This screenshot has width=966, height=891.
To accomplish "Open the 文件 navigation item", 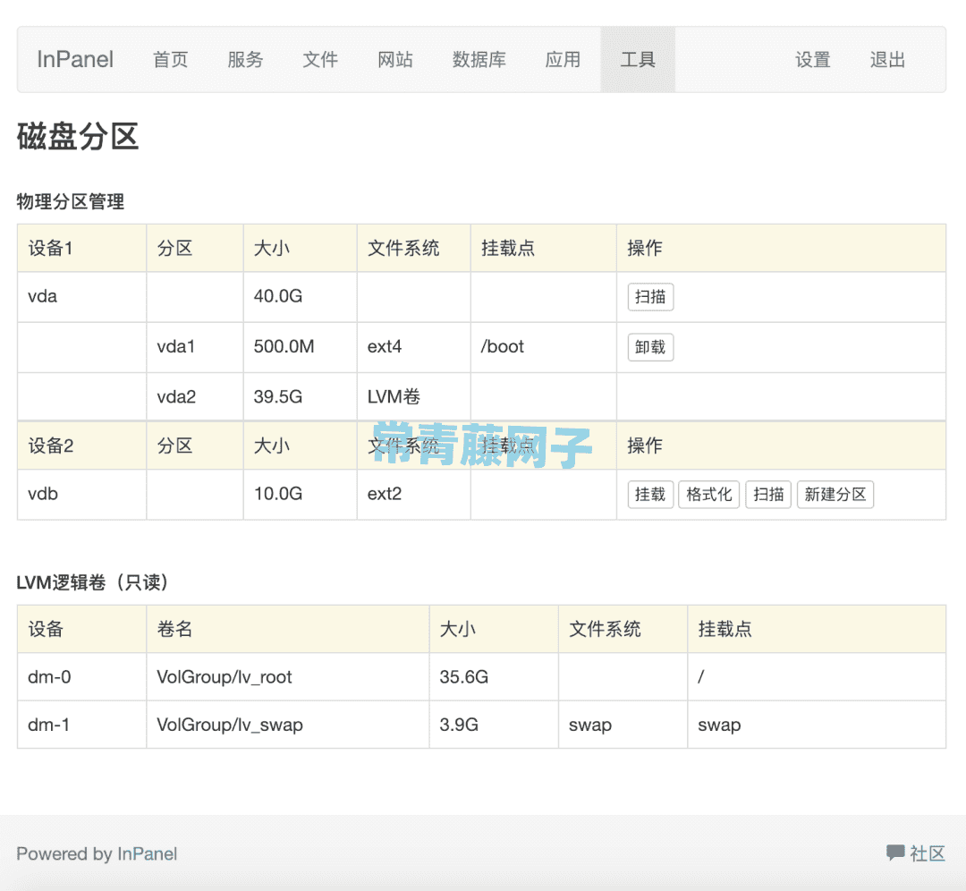I will 320,60.
